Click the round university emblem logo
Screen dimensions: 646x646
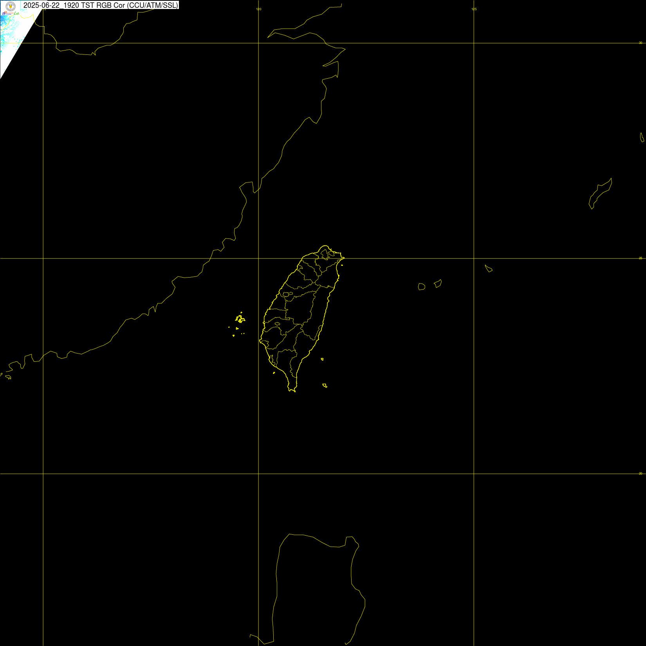pyautogui.click(x=11, y=6)
